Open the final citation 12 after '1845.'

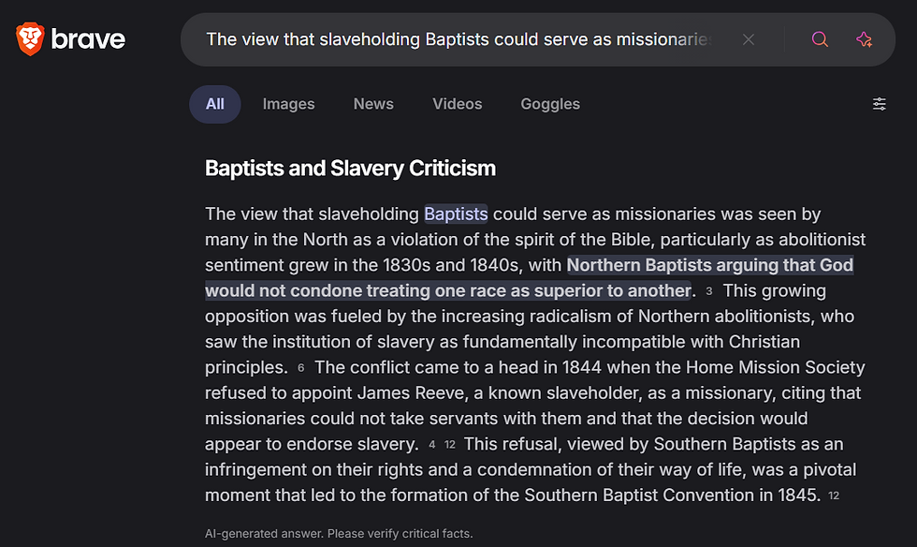tap(834, 495)
